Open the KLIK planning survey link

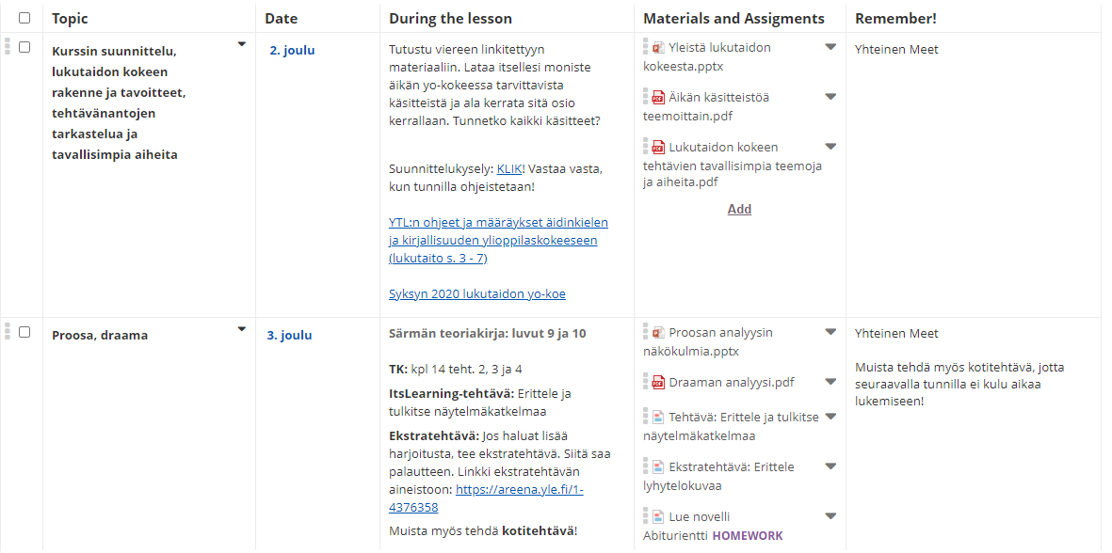point(509,169)
